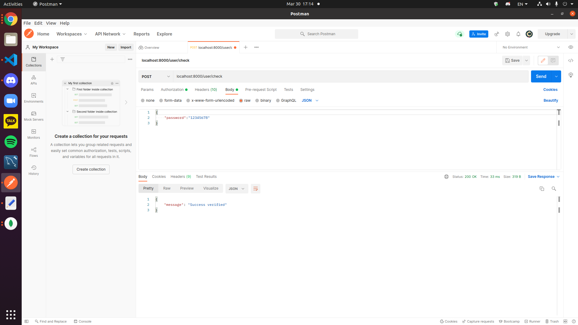Click the user avatar icon

(x=529, y=34)
